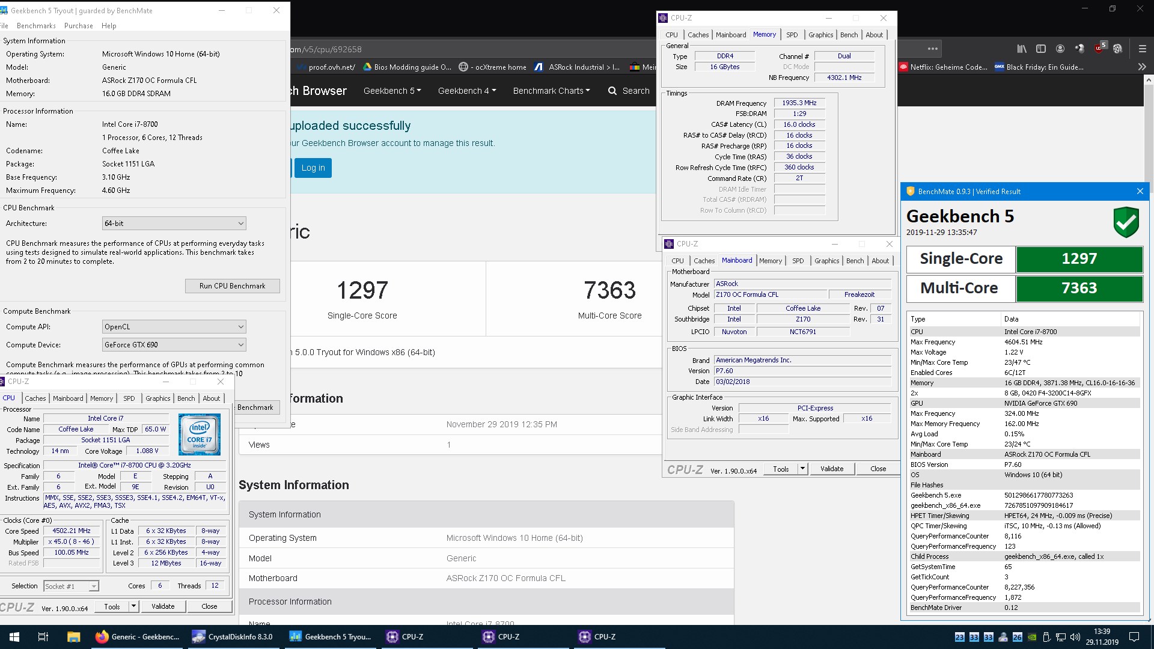Screen dimensions: 1154x649
Task: Click the BenchMate green shield verified badge
Action: (1126, 222)
